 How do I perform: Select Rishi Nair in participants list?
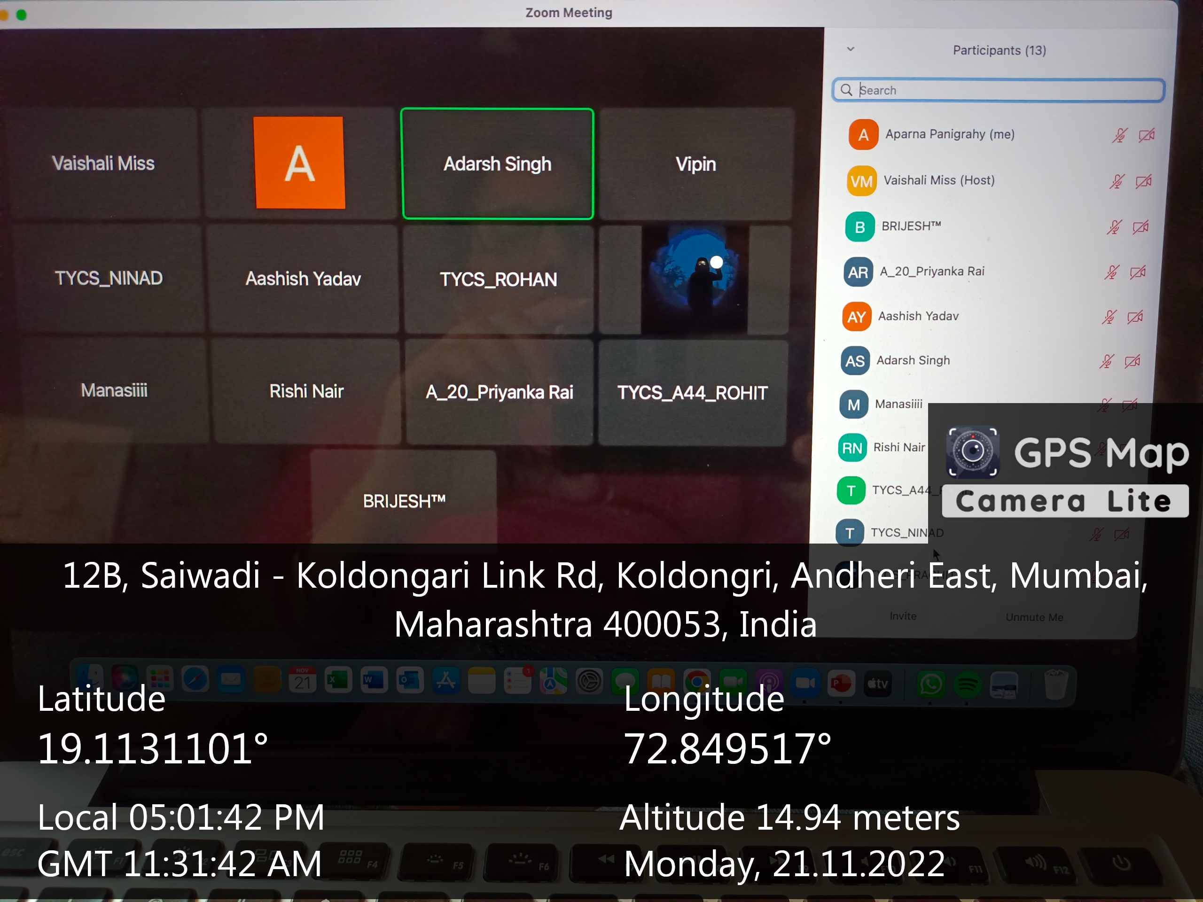click(898, 447)
